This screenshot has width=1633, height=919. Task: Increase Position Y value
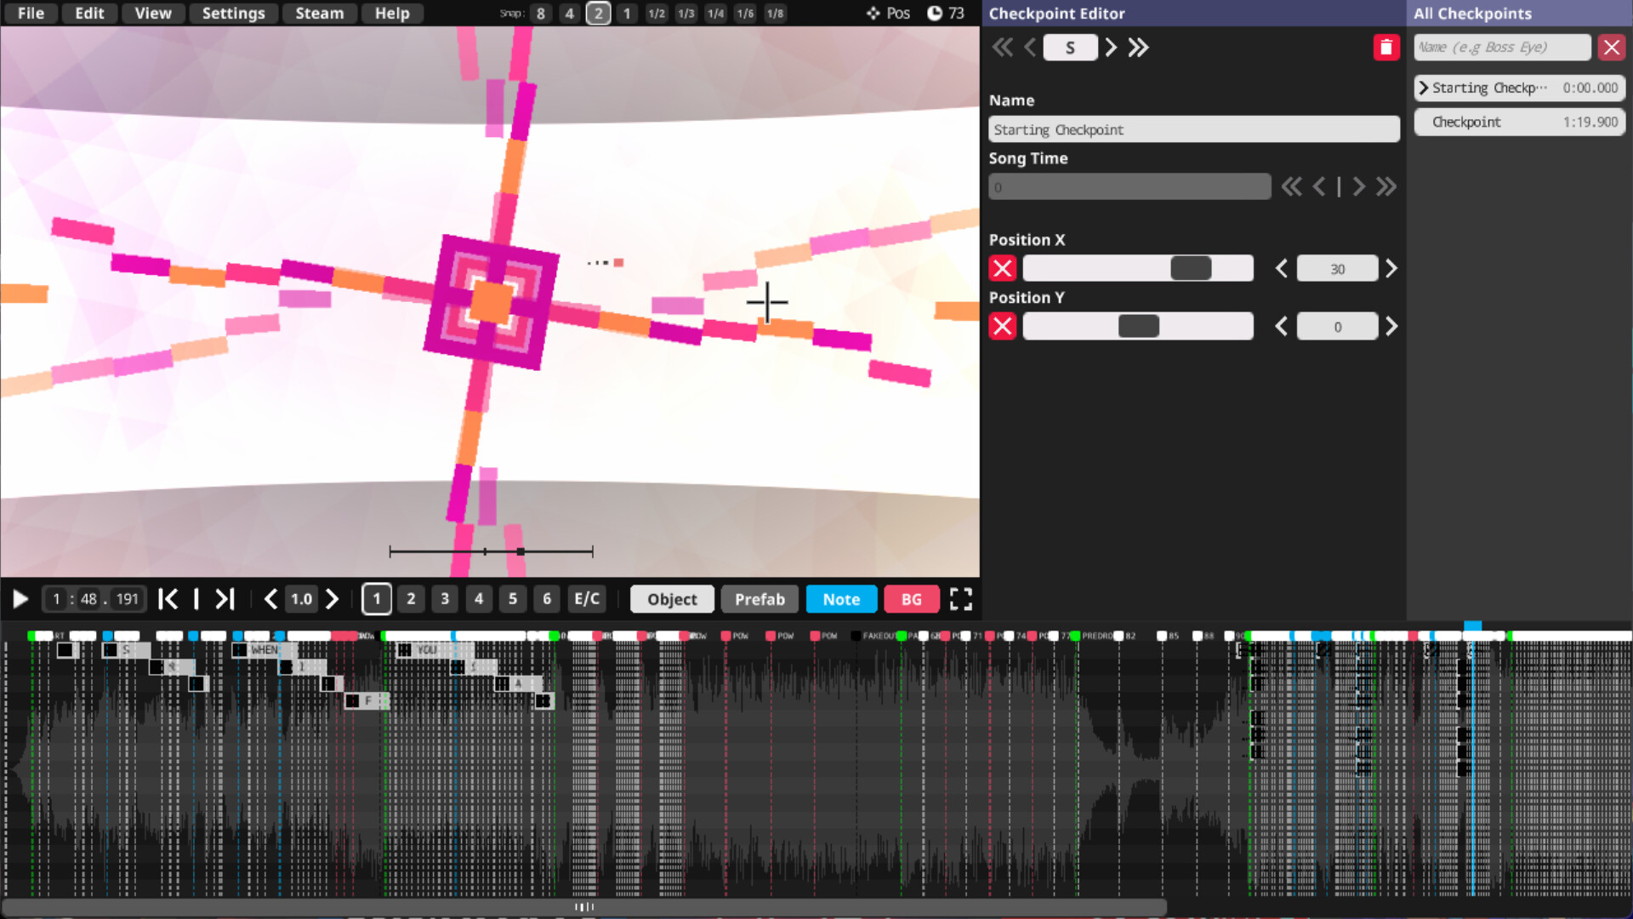point(1391,327)
